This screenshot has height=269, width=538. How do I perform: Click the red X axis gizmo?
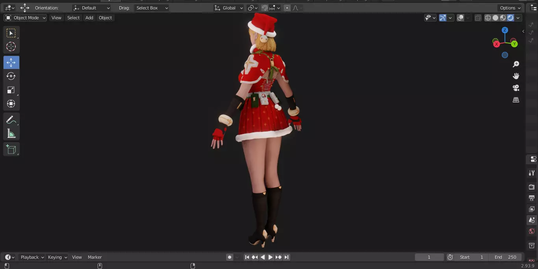point(496,44)
